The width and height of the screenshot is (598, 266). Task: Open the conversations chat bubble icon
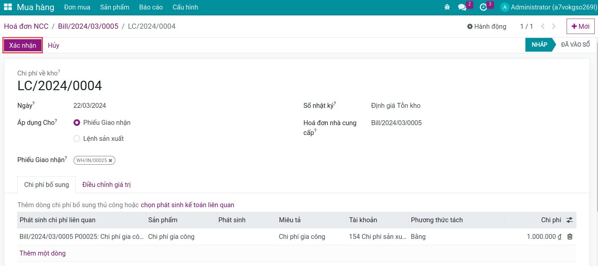click(x=462, y=7)
